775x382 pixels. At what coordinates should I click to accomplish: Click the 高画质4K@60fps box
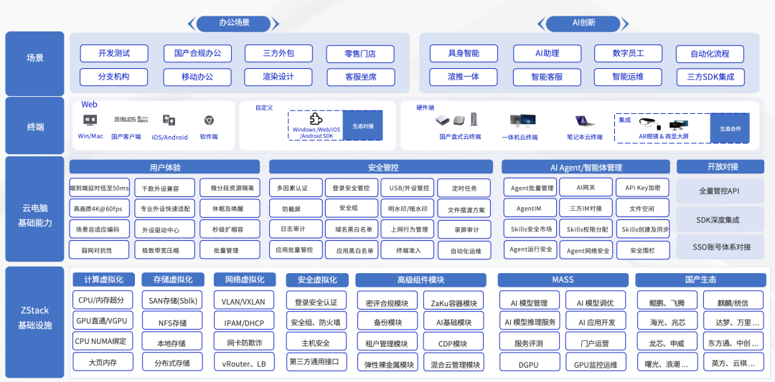(99, 209)
